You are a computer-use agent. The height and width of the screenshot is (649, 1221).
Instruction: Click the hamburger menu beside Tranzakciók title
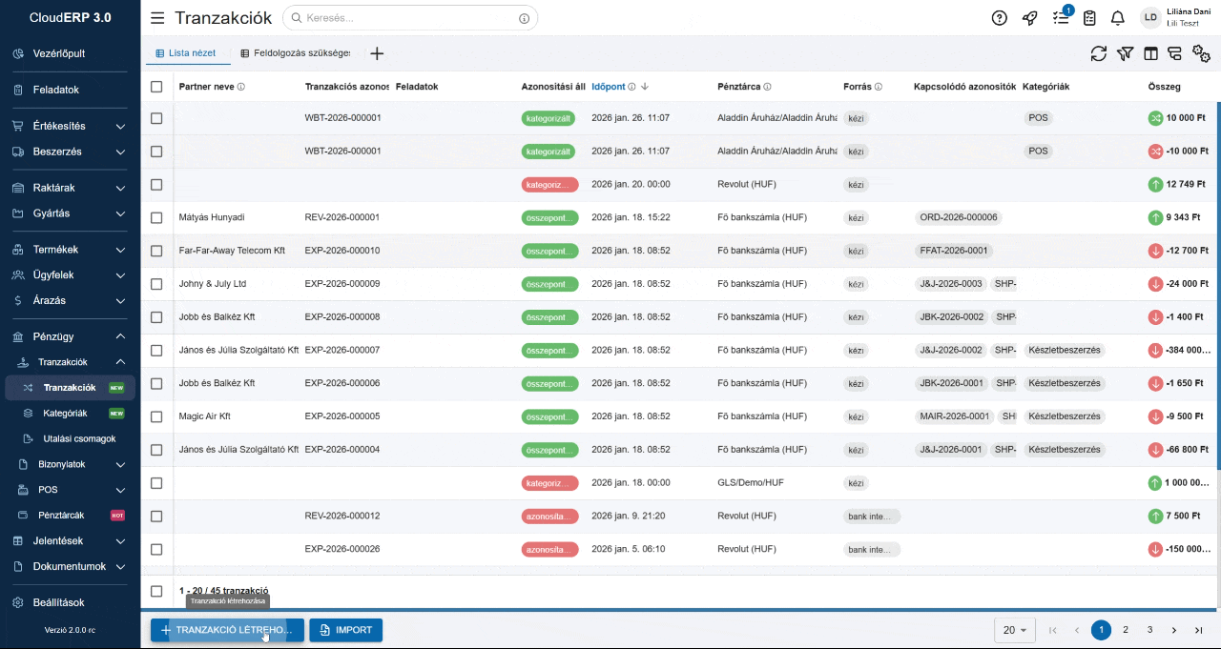(157, 17)
